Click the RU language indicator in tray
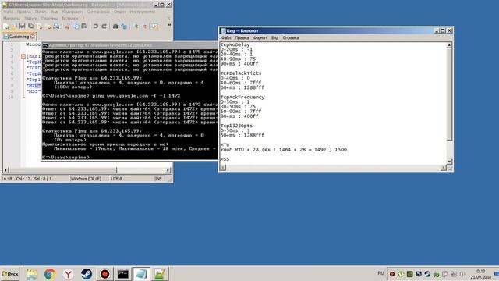Screen dimensions: 499x281 (380, 273)
